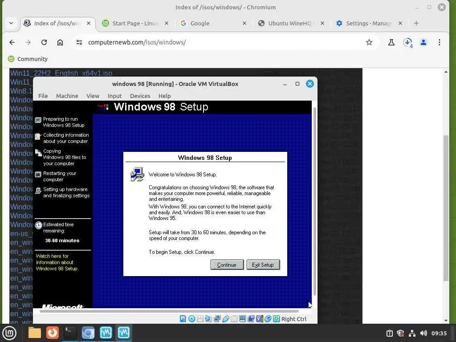
Task: Click the "30-60 minutes" estimated time text
Action: [62, 240]
